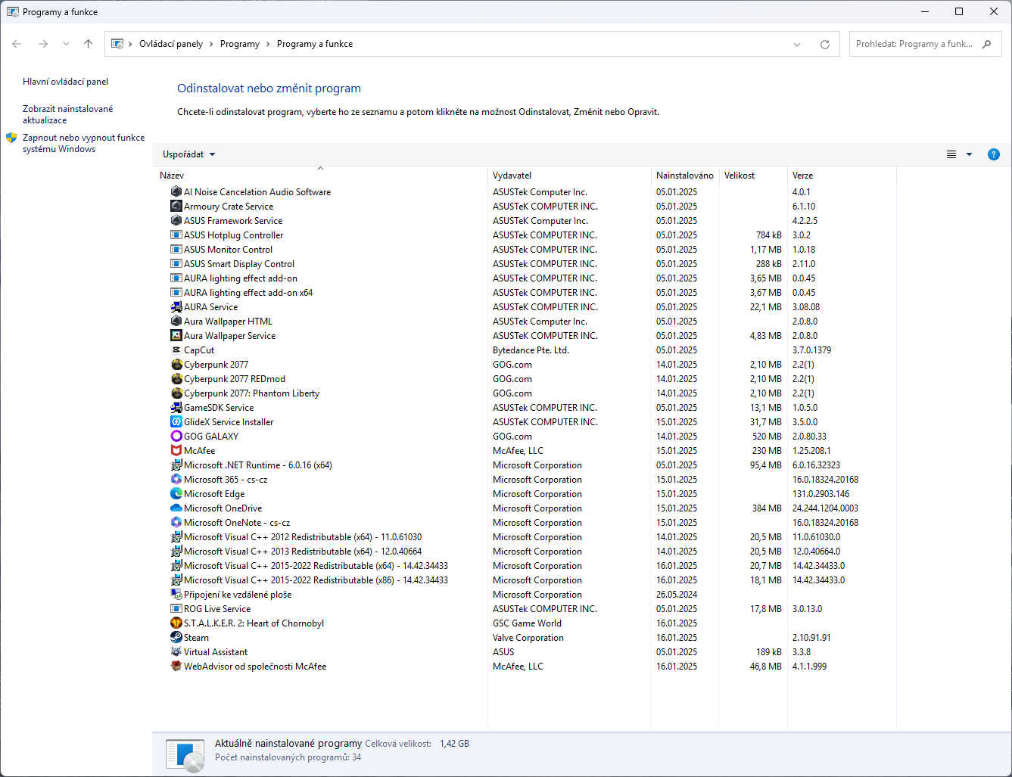Change view using the list view button
The height and width of the screenshot is (777, 1012).
(x=951, y=154)
